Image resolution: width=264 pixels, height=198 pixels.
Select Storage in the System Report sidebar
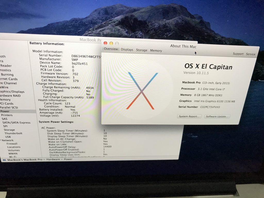click(9, 130)
